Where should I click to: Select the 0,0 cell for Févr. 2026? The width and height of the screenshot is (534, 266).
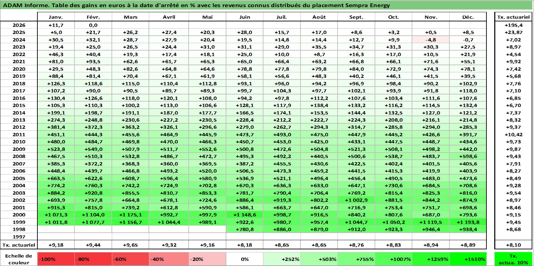93,25
